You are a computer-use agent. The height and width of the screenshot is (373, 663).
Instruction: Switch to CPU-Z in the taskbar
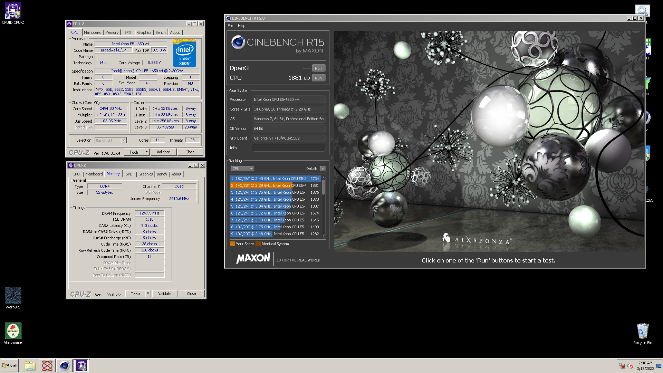81,366
